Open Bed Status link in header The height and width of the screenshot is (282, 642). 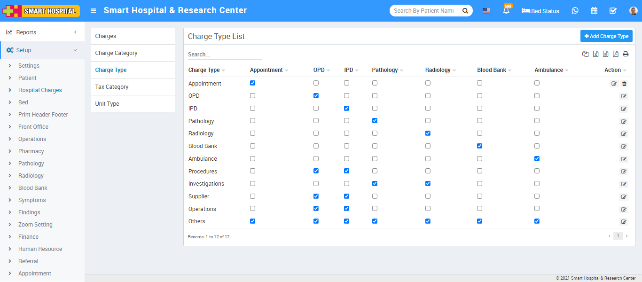(x=540, y=11)
